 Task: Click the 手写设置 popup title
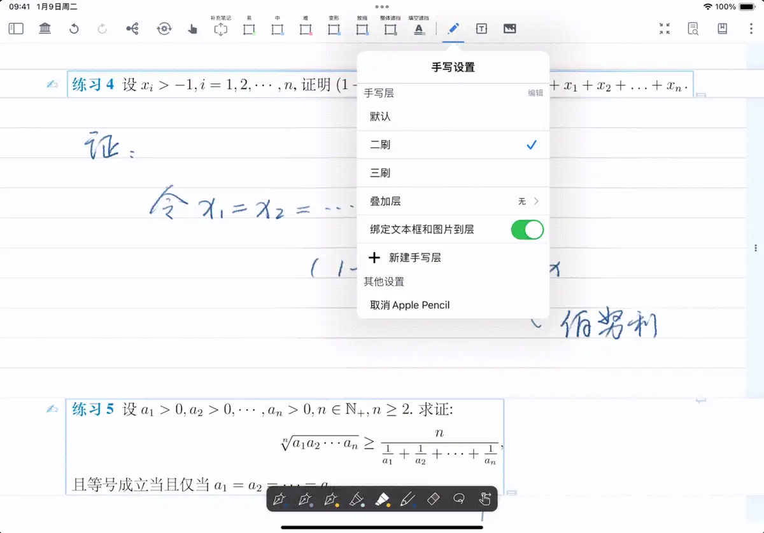(x=453, y=67)
